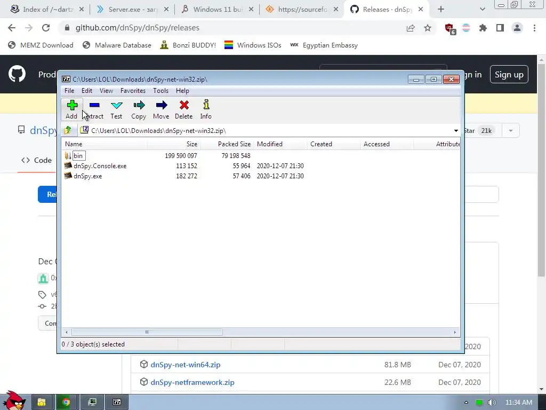Reload the GitHub page
This screenshot has width=546, height=410.
coord(46,28)
